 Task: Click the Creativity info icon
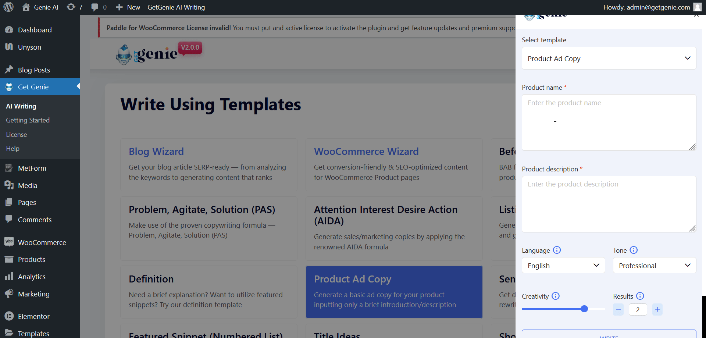(x=556, y=296)
